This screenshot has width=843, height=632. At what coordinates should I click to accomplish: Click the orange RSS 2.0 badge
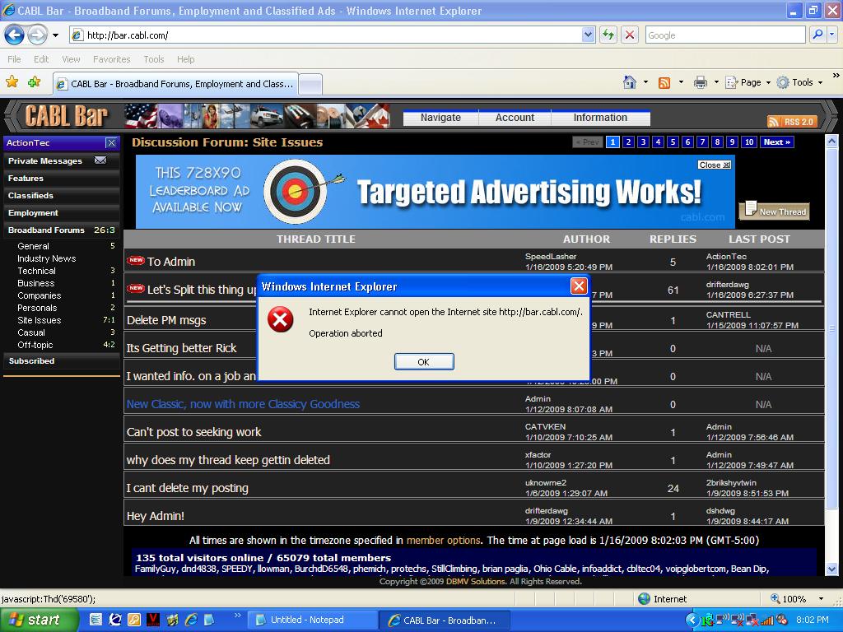pyautogui.click(x=792, y=122)
